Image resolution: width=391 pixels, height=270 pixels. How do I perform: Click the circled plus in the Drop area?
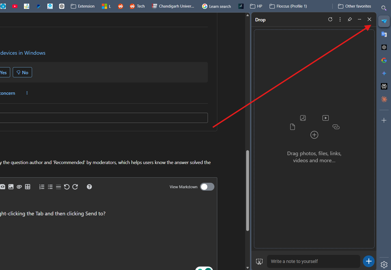coord(314,135)
